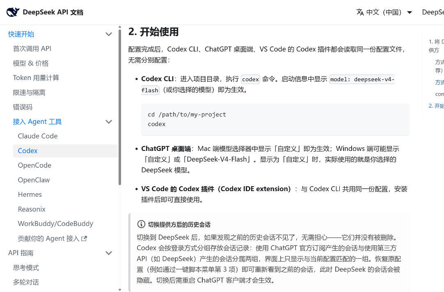The image size is (444, 292).
Task: Open the OpenClaw guide
Action: [34, 180]
